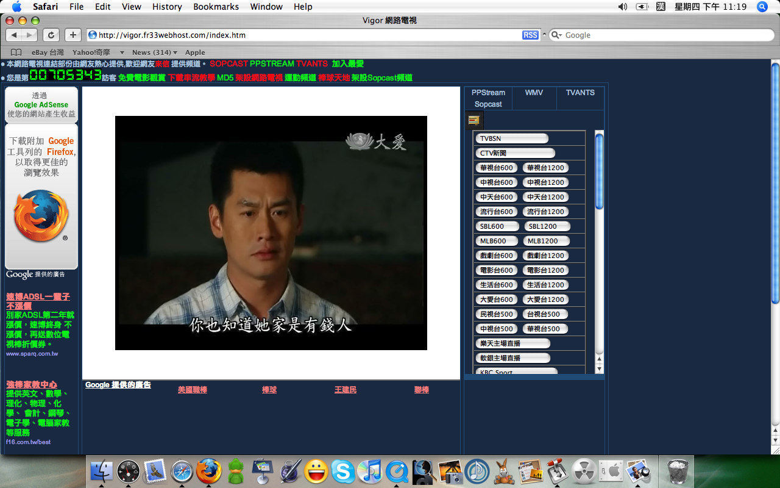Screen dimensions: 780x488
Task: Open iPhoto camera icon in the Dock
Action: click(x=450, y=472)
